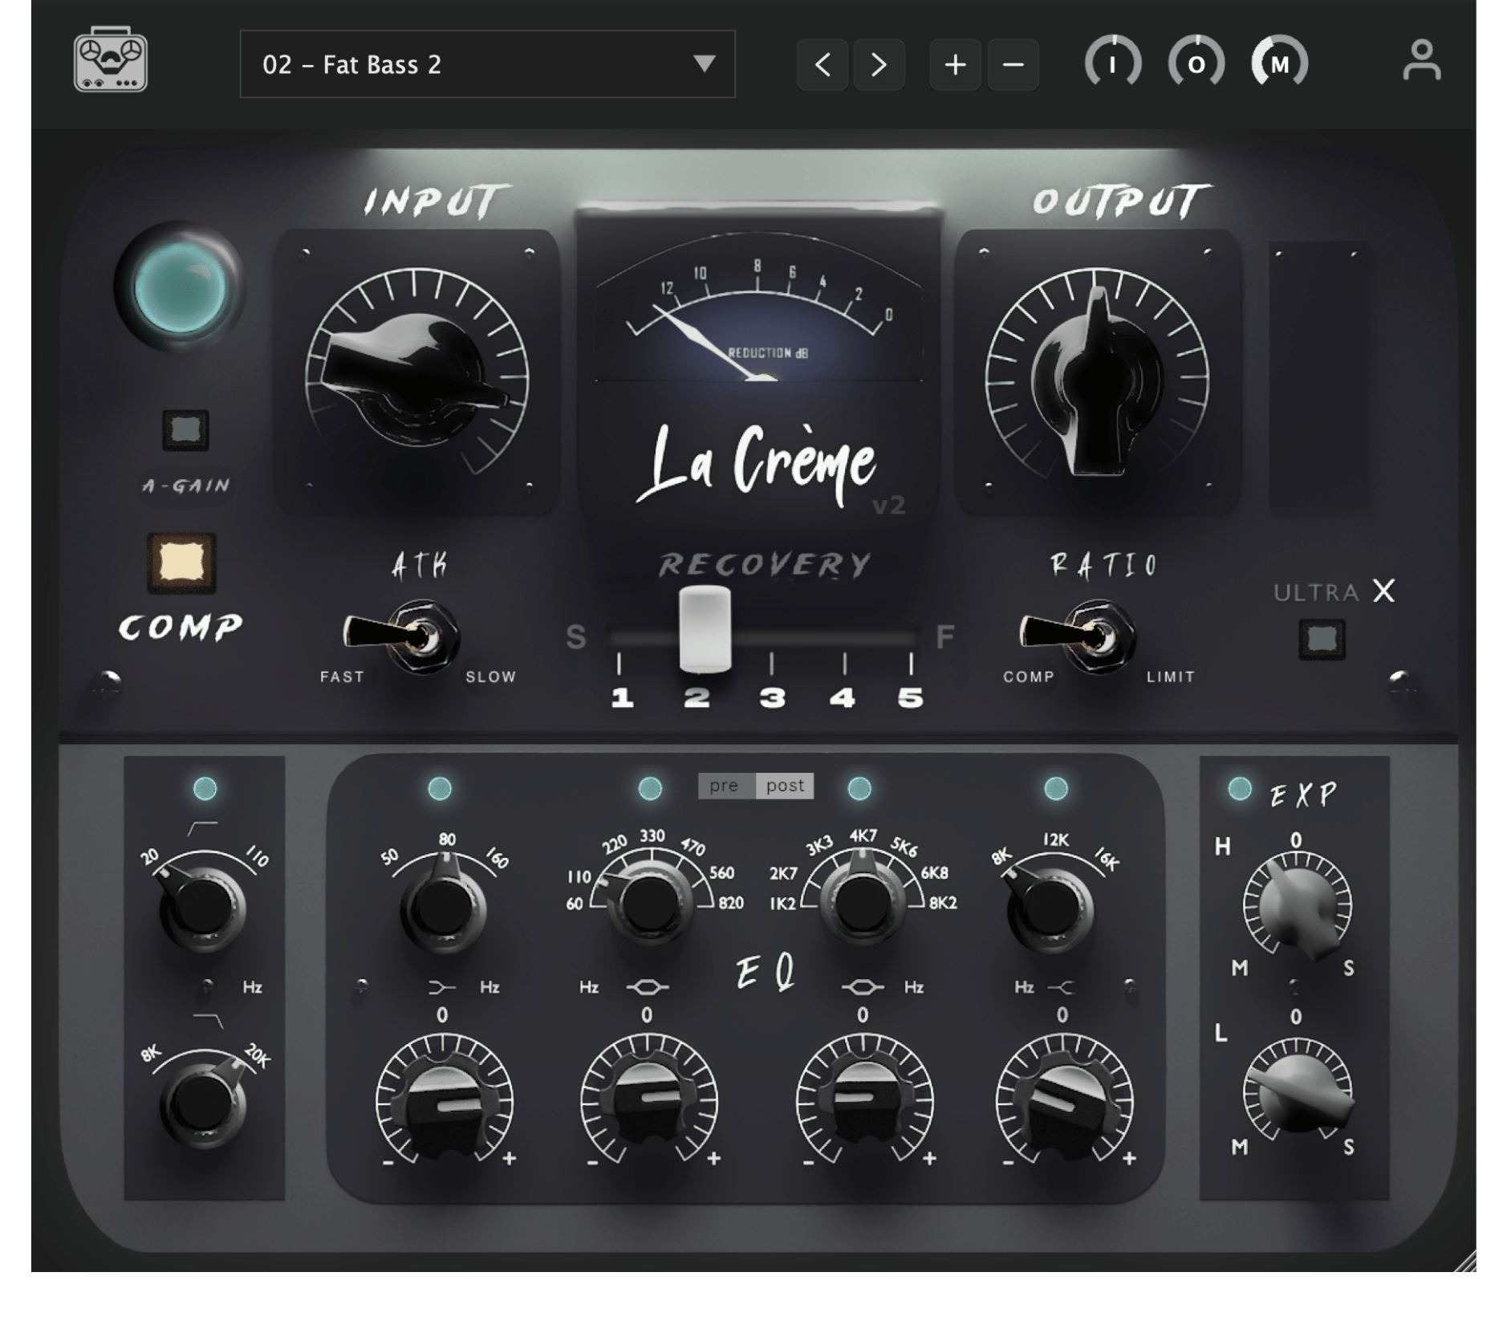Click the plus button in the top toolbar
1507x1321 pixels.
click(x=955, y=64)
